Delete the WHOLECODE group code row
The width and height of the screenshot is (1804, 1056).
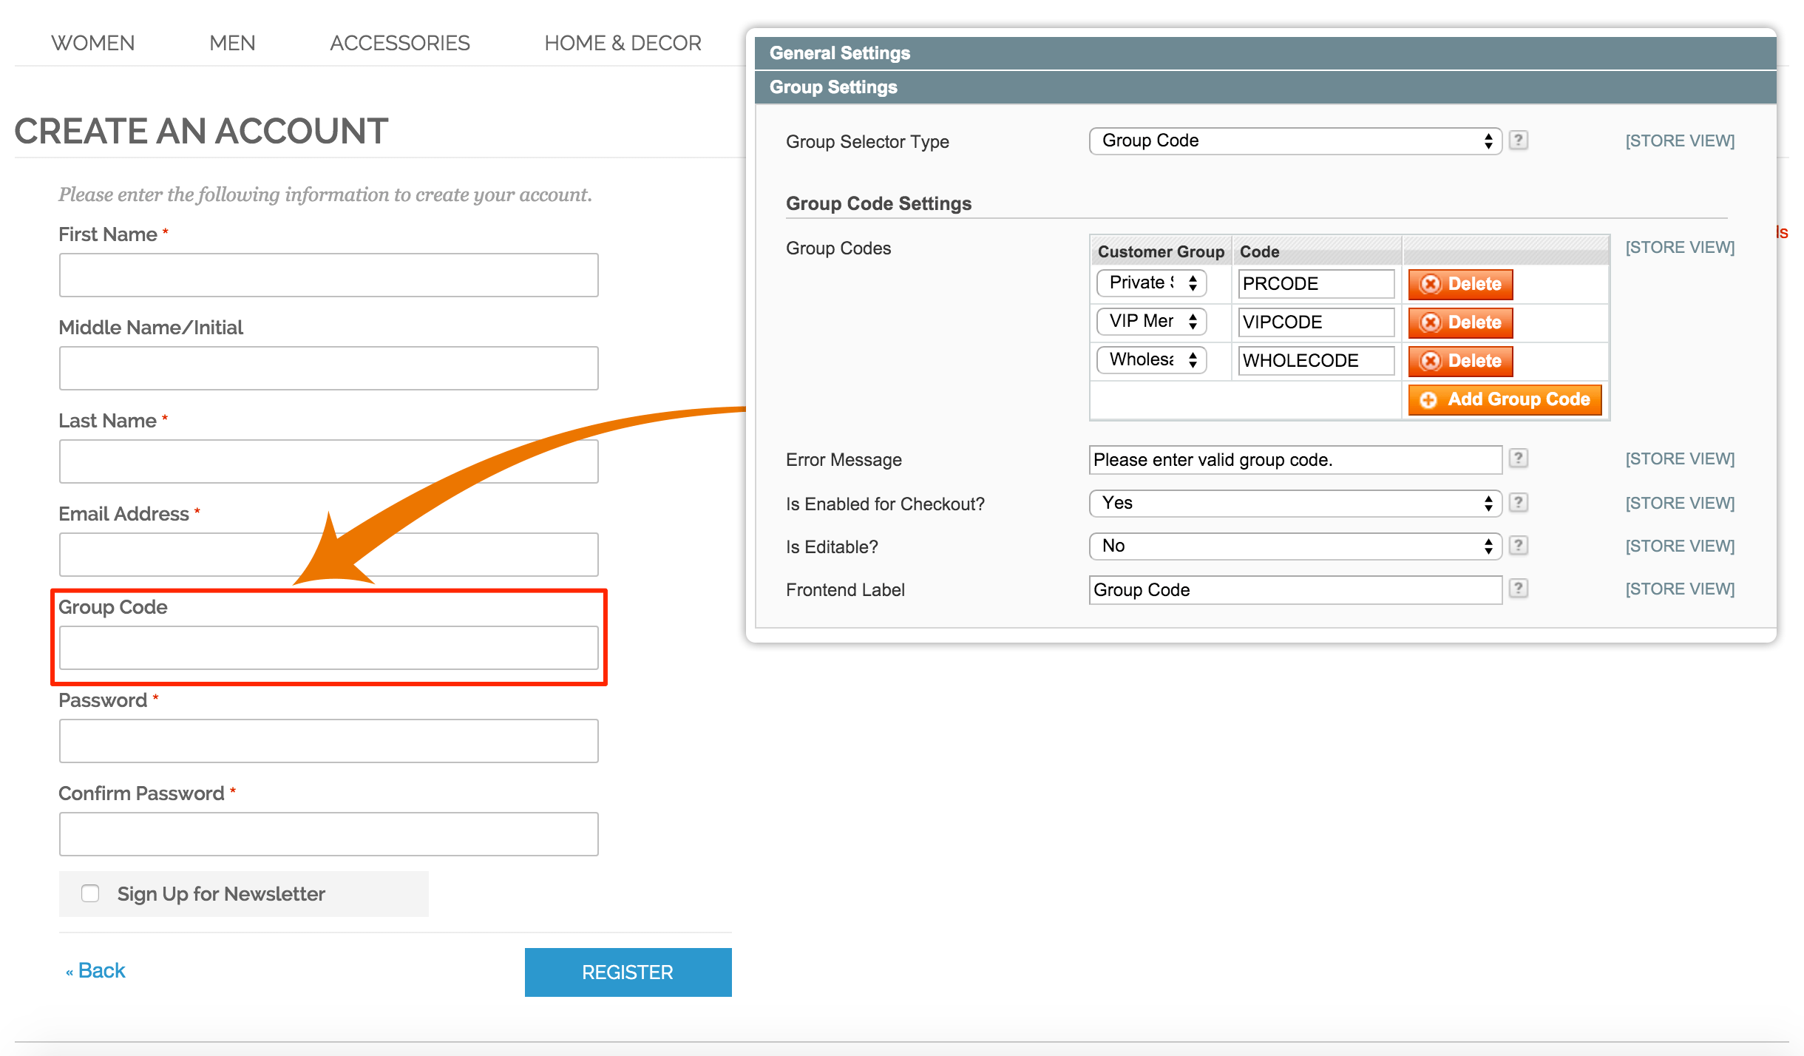click(1460, 361)
